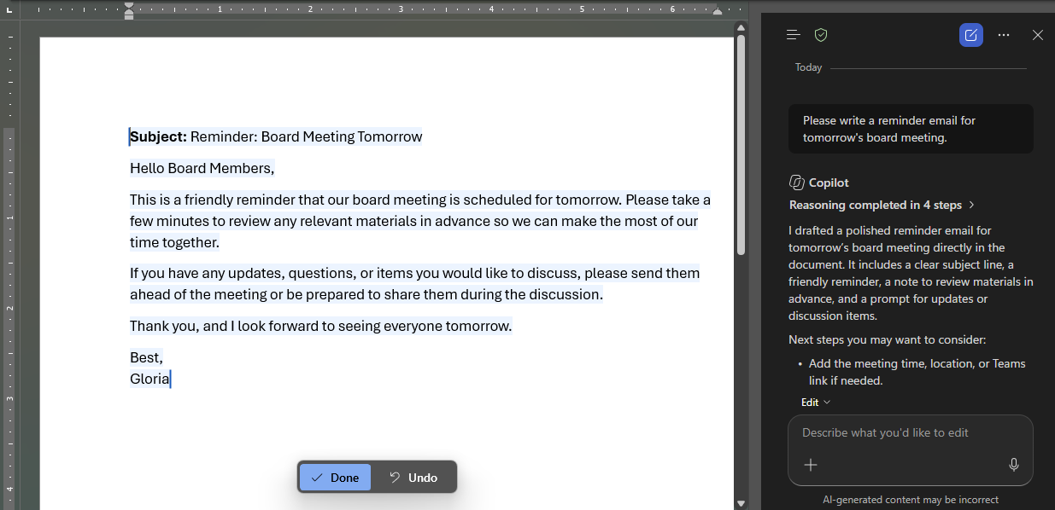Click the vertical scrollbar thumb
Image resolution: width=1055 pixels, height=510 pixels.
pos(741,144)
